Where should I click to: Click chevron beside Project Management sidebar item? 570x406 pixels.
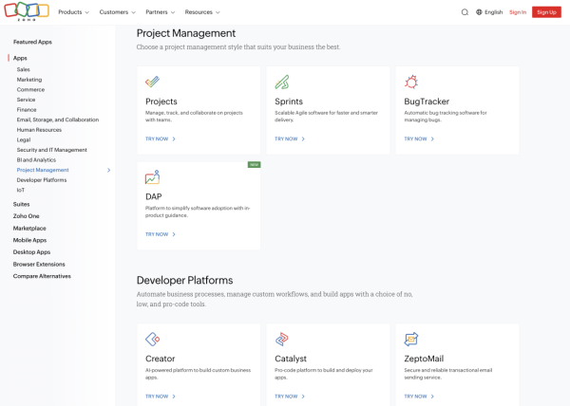pyautogui.click(x=108, y=170)
